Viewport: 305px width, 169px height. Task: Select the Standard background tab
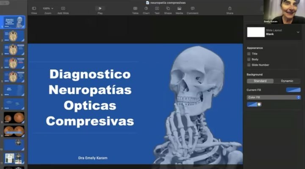point(260,81)
